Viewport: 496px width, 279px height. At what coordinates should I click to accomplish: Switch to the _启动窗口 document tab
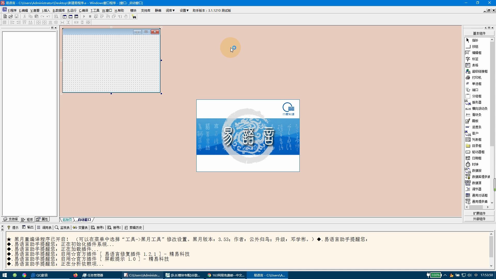[84, 220]
